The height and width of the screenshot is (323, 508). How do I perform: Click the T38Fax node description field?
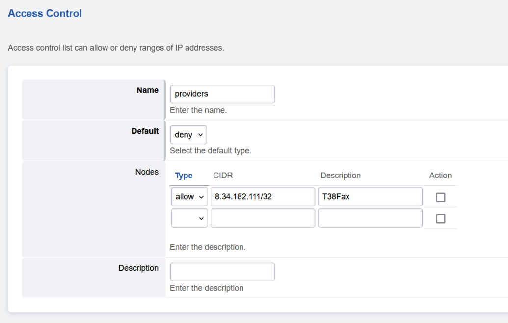pos(370,197)
